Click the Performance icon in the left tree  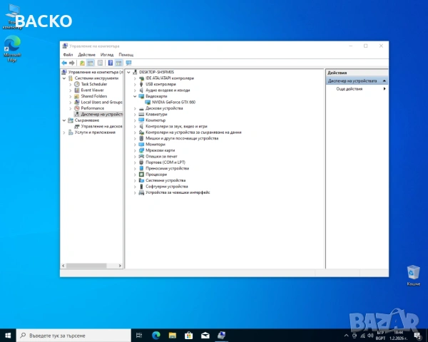point(77,108)
